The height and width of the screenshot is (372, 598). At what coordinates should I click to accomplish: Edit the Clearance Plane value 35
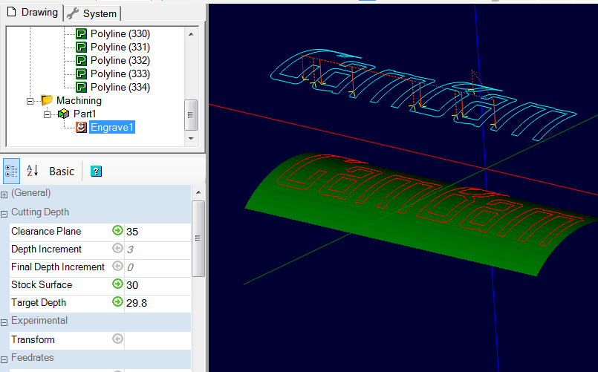point(157,232)
